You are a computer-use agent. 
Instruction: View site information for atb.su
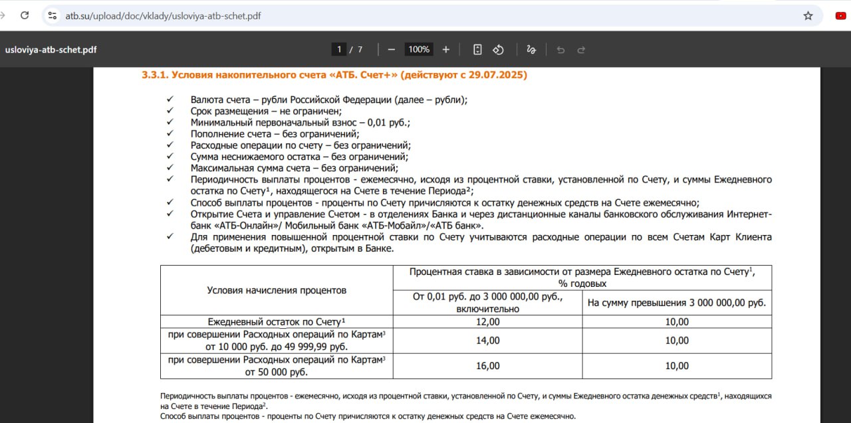click(x=53, y=16)
